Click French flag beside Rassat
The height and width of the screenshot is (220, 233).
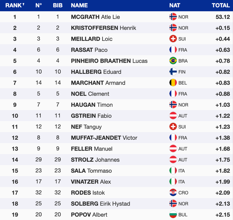coord(173,50)
